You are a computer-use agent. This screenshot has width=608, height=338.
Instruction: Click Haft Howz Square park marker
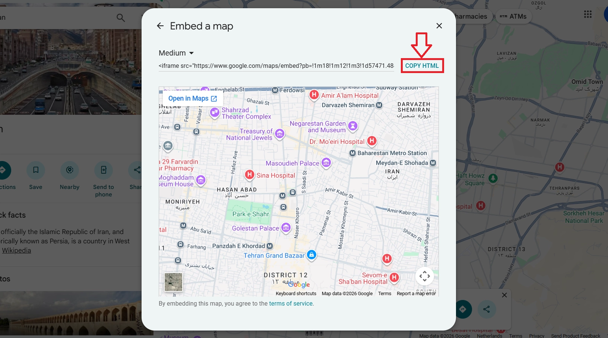tap(493, 179)
